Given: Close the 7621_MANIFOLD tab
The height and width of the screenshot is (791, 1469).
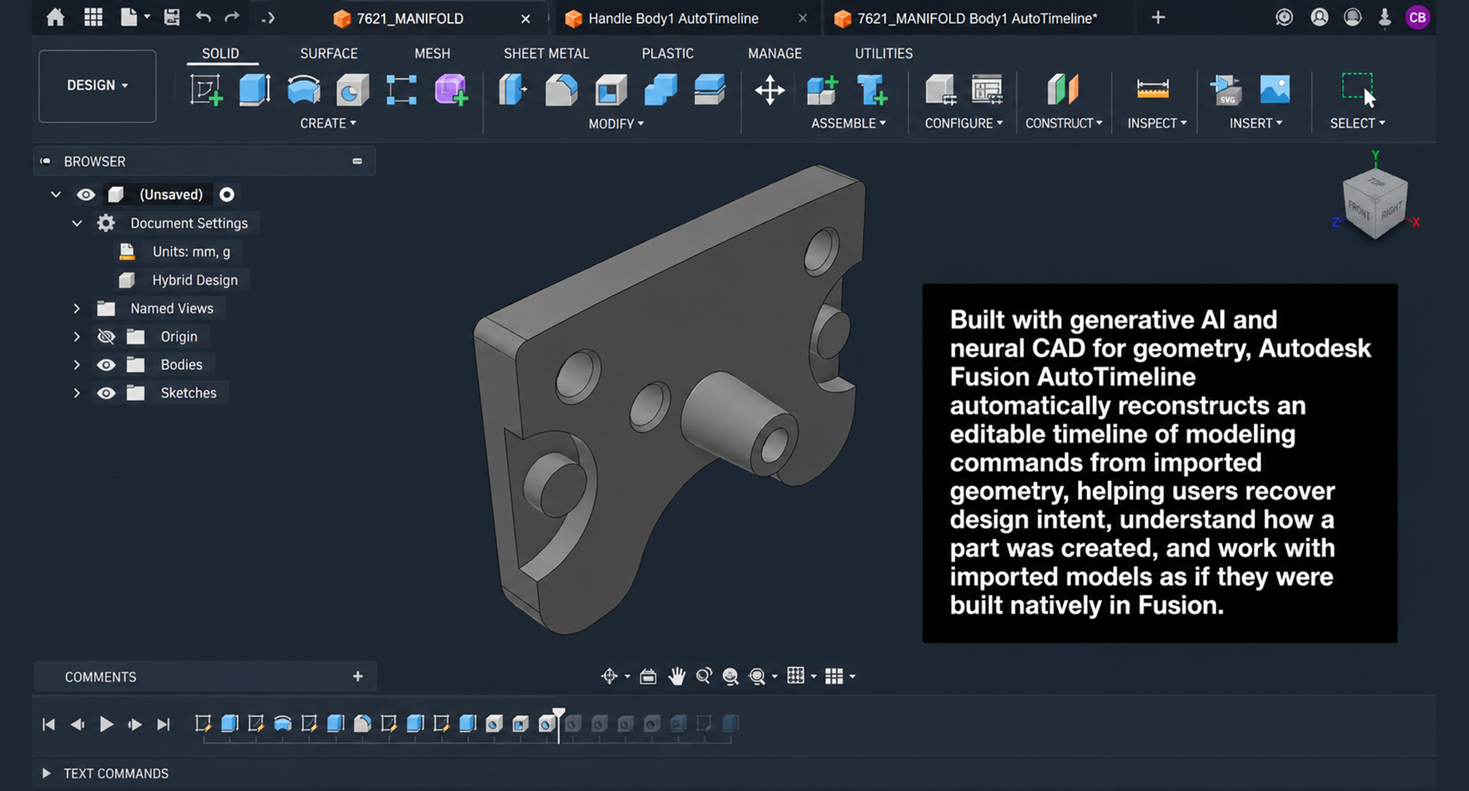Looking at the screenshot, I should (x=525, y=19).
